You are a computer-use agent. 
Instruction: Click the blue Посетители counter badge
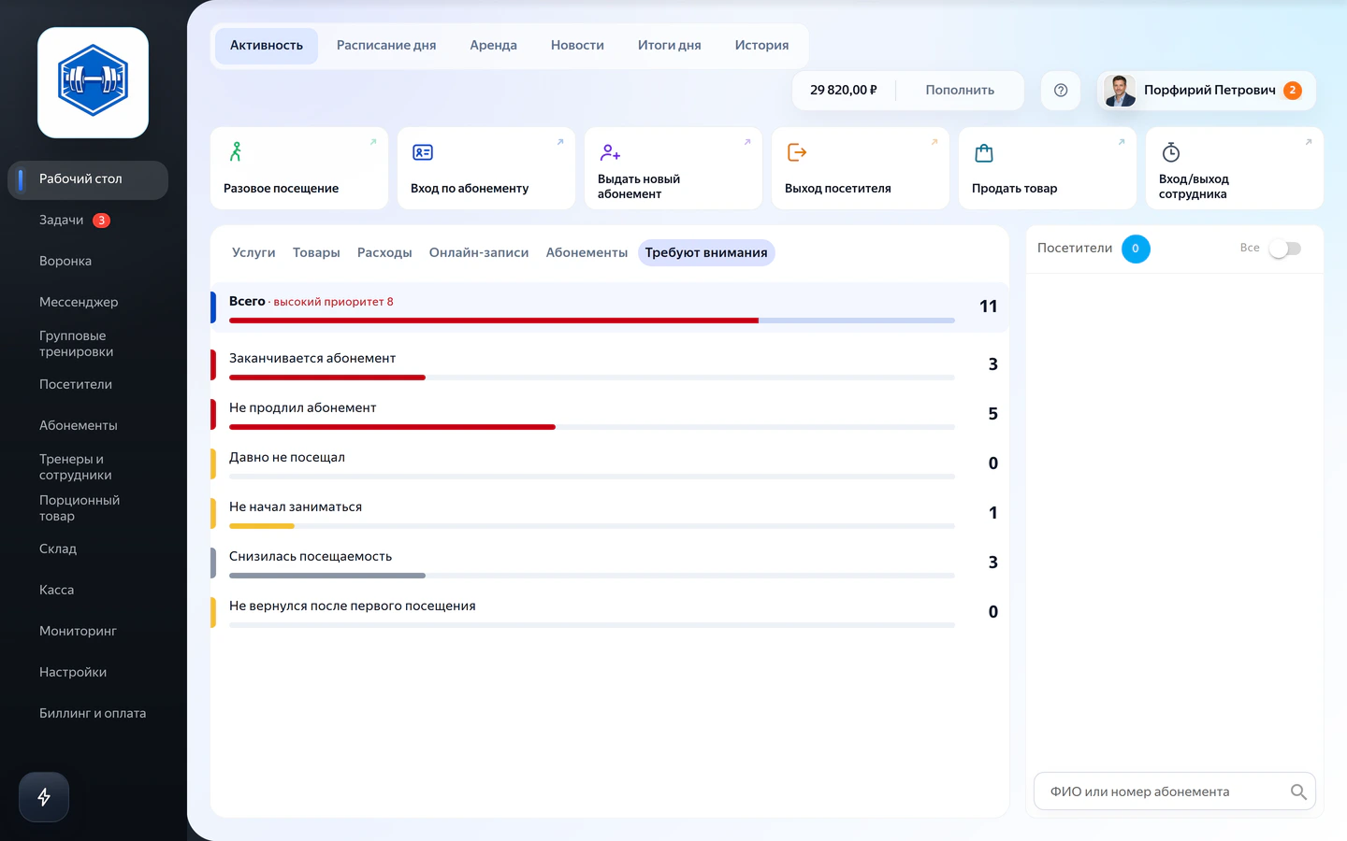pos(1136,249)
